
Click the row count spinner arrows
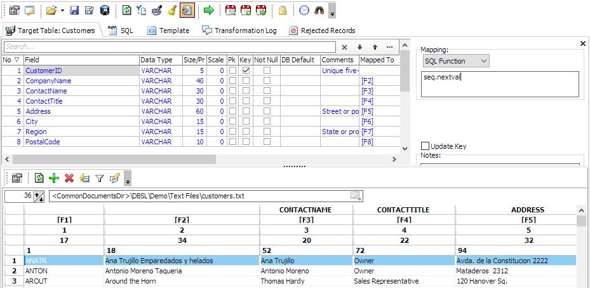pyautogui.click(x=39, y=196)
